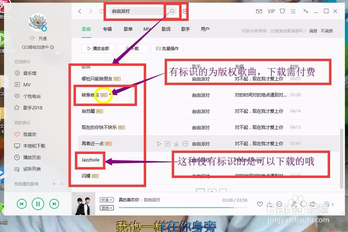This screenshot has width=348, height=232.
Task: Switch to the 歌手 tab
Action: pyautogui.click(x=185, y=29)
